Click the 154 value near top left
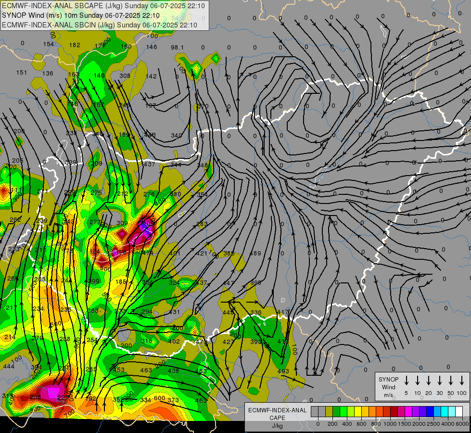The height and width of the screenshot is (433, 471). [x=49, y=44]
